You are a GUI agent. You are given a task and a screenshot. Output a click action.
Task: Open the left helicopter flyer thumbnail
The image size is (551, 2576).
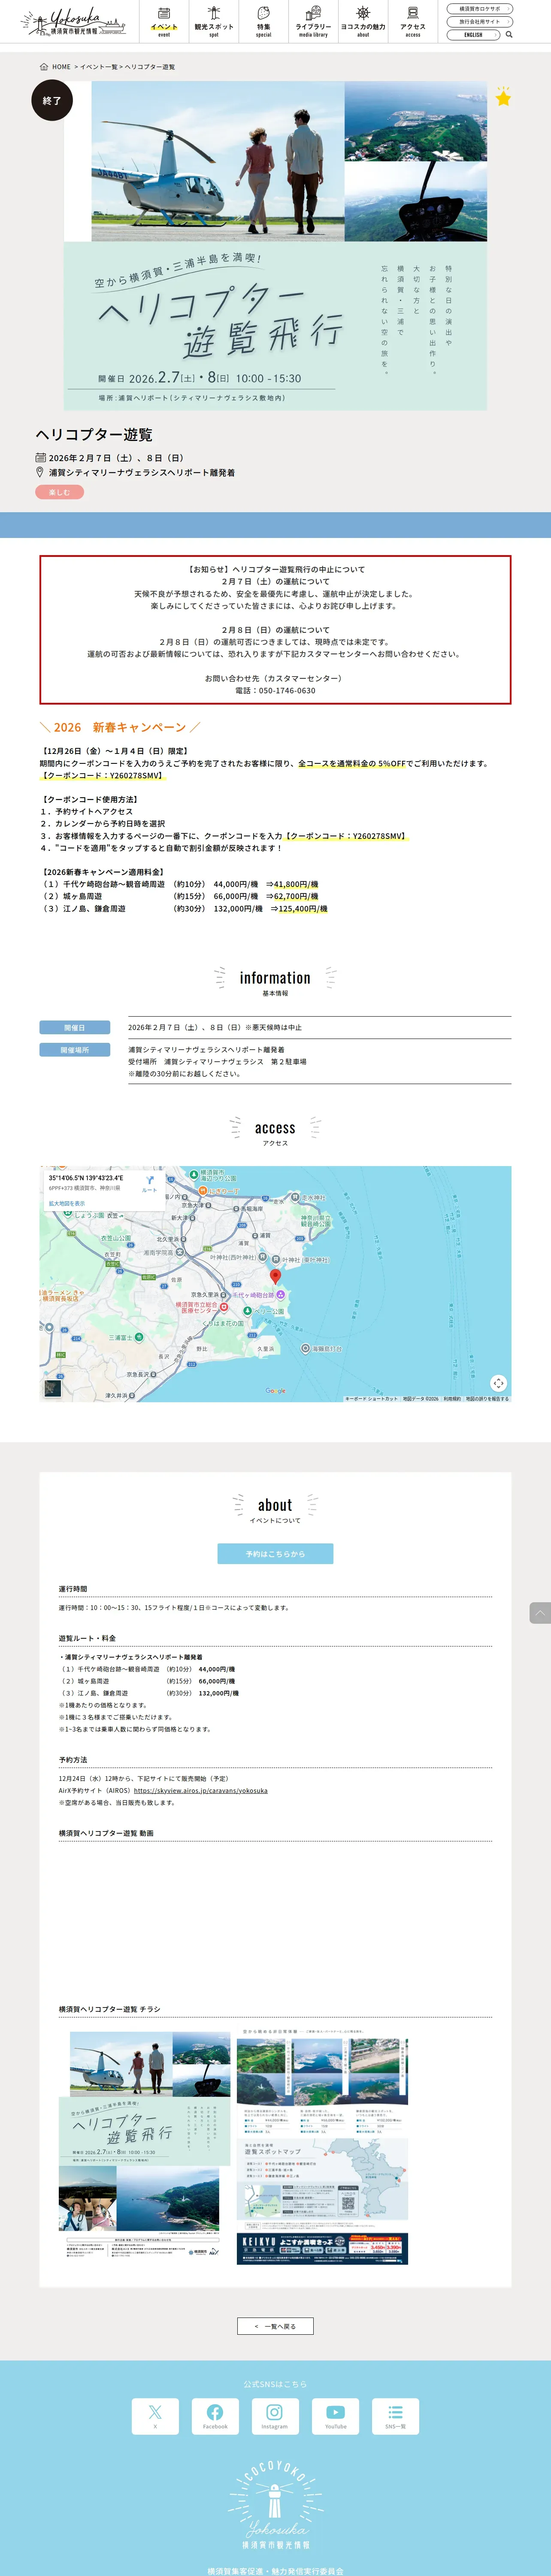click(145, 2145)
